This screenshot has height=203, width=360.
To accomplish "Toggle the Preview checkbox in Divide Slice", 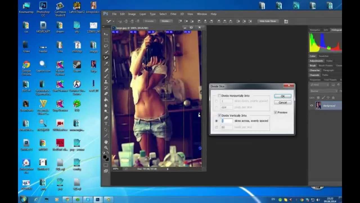I will 275,112.
